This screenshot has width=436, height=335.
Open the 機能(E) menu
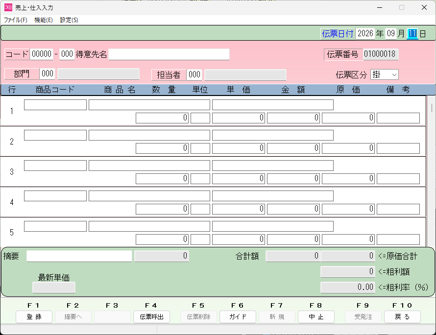[44, 20]
